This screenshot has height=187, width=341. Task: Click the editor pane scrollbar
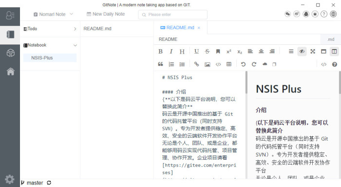pyautogui.click(x=246, y=83)
